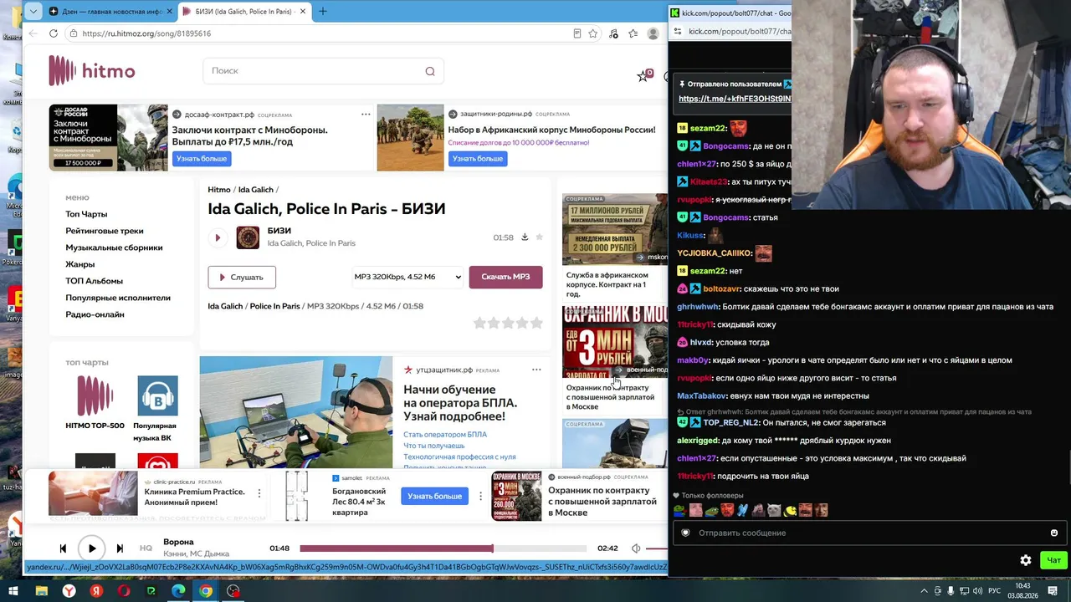Seek in the Ворона track progress bar

pyautogui.click(x=443, y=548)
